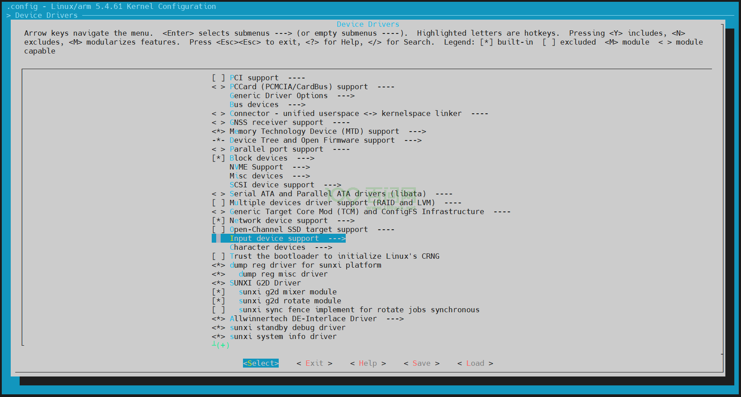
Task: Enable Trust the bootloader CRNG option
Action: point(218,256)
